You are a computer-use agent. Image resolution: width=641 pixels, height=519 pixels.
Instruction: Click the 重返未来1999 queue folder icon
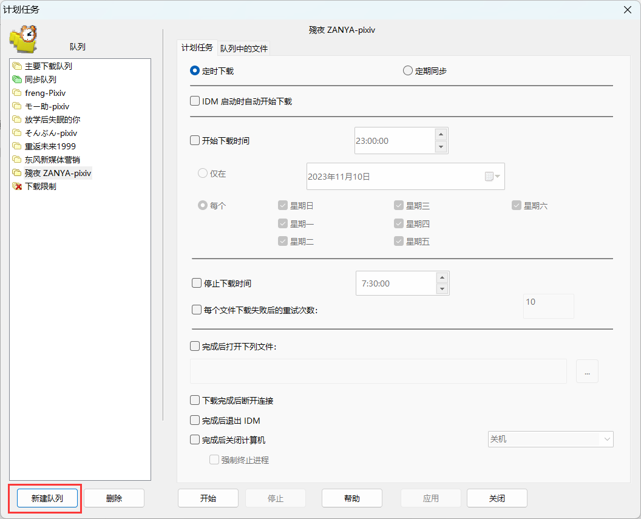pyautogui.click(x=17, y=146)
